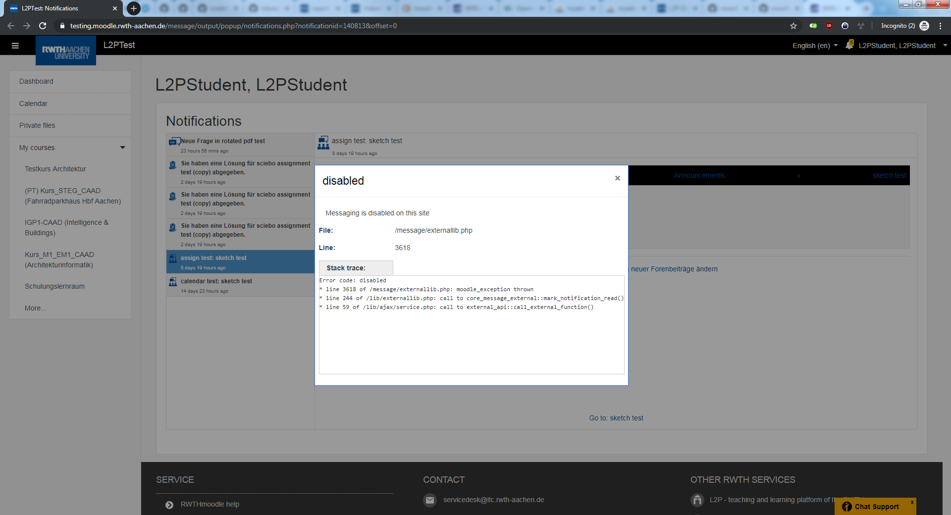Click inside the stack trace text area
The image size is (951, 515).
tap(472, 325)
